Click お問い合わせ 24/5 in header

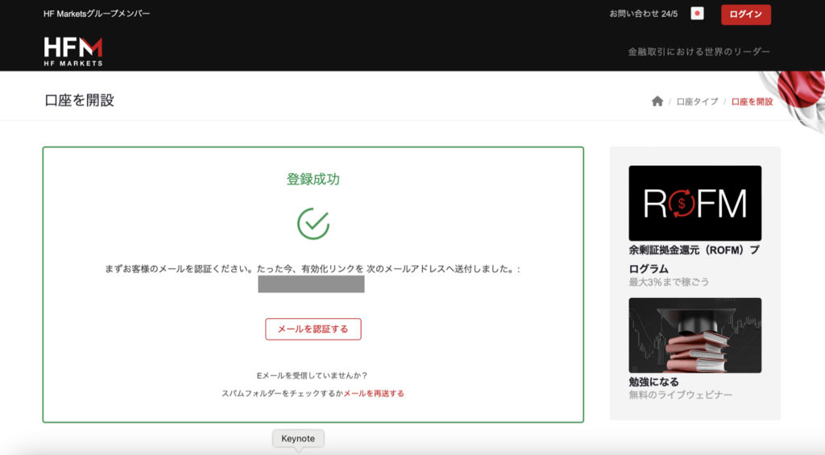(644, 14)
